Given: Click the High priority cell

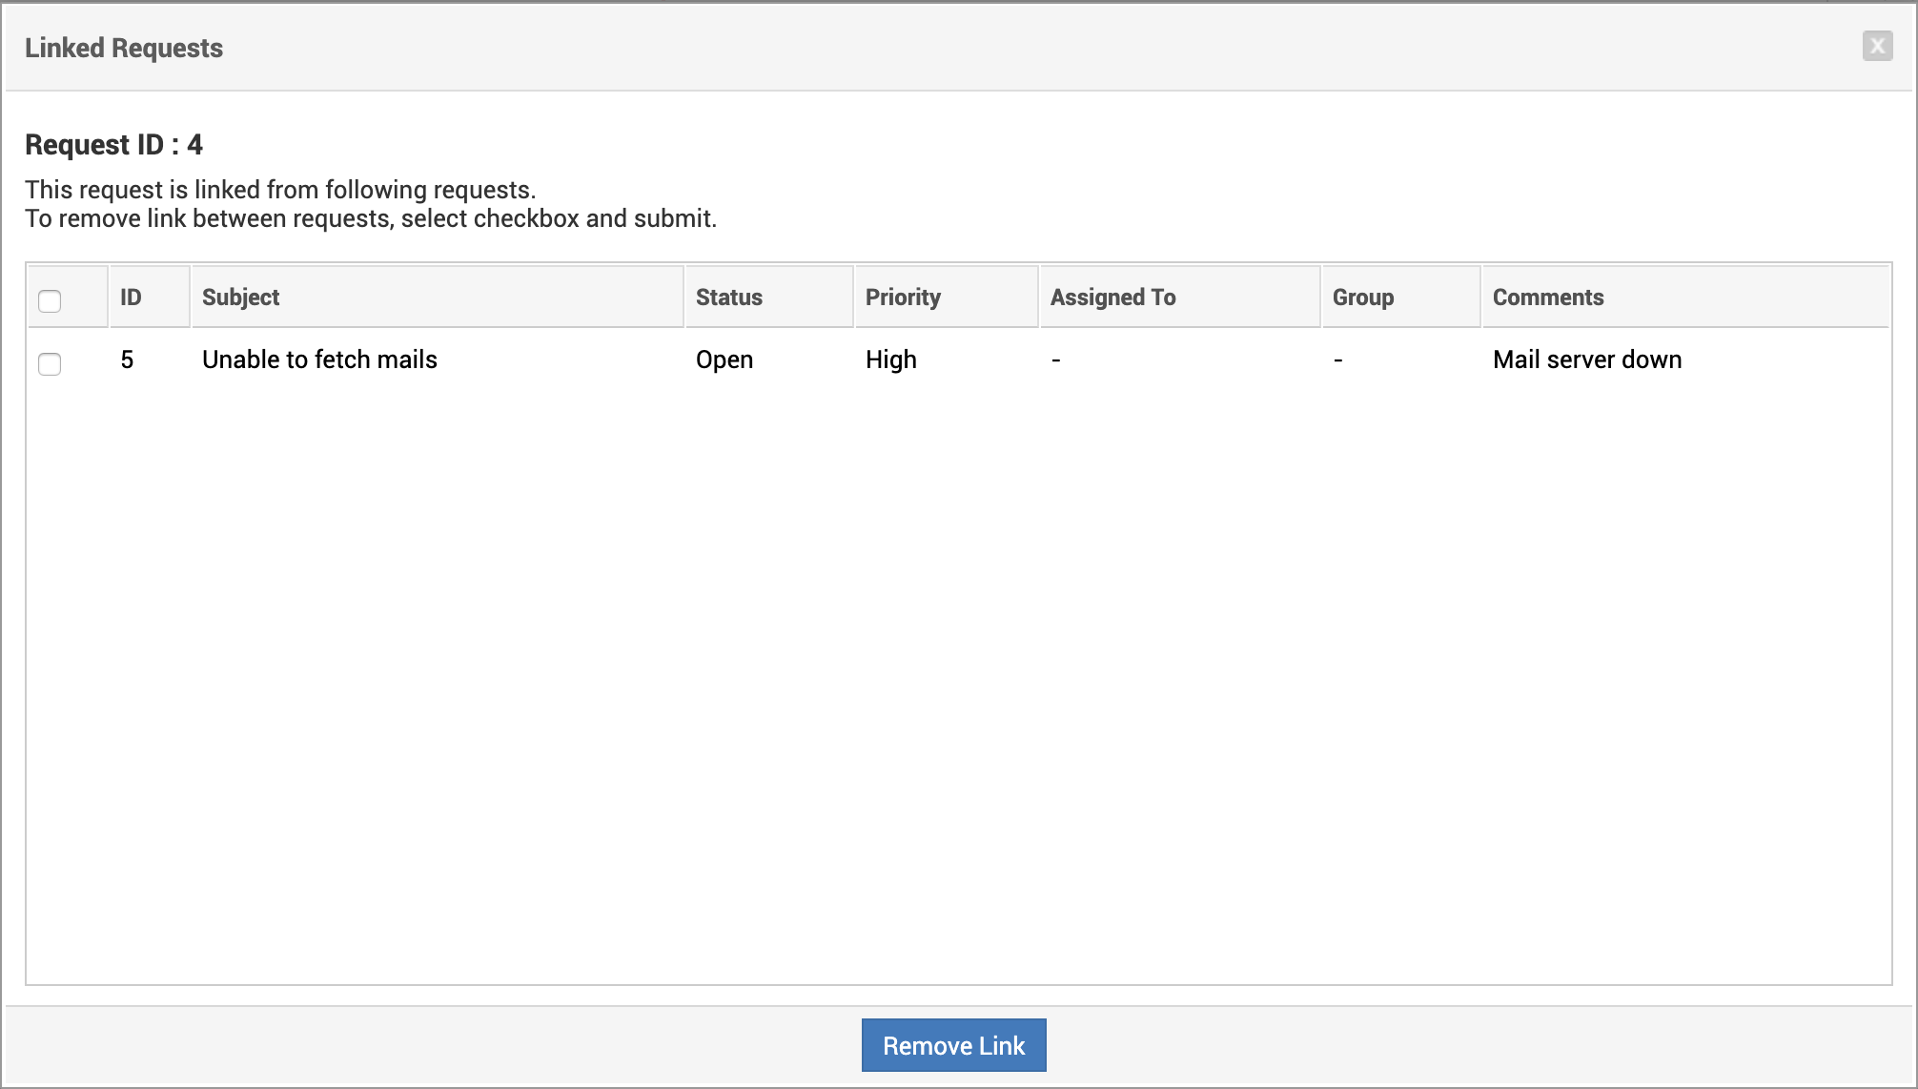Looking at the screenshot, I should click(x=891, y=360).
